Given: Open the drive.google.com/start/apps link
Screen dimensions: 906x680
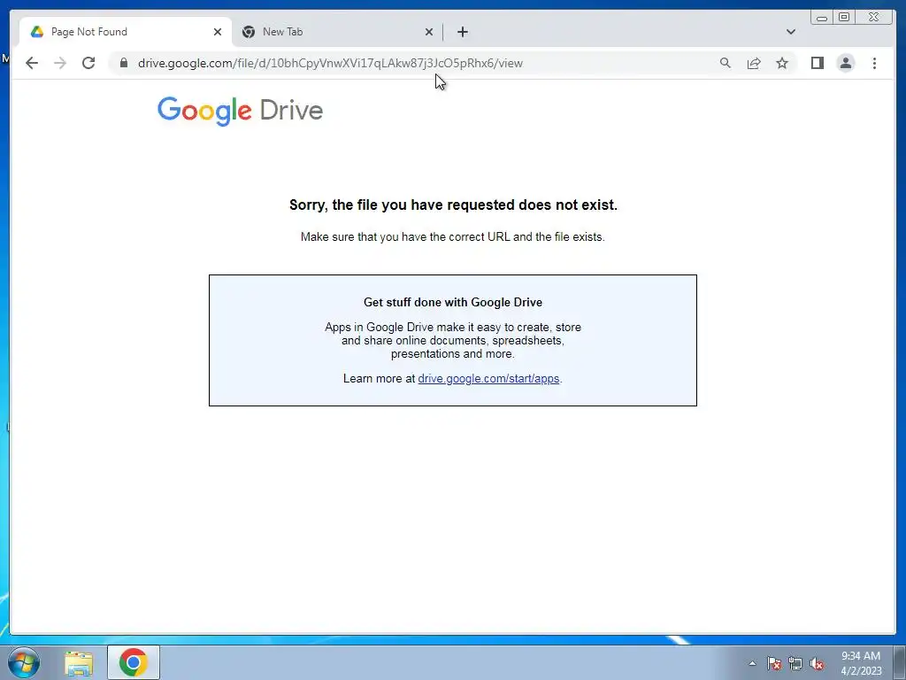Looking at the screenshot, I should point(488,379).
